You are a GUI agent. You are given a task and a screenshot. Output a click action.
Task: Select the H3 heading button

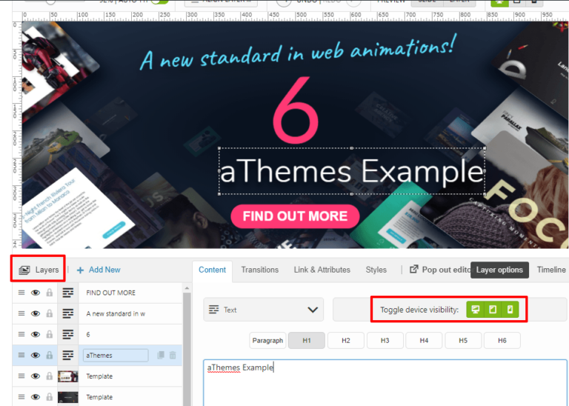click(x=385, y=341)
